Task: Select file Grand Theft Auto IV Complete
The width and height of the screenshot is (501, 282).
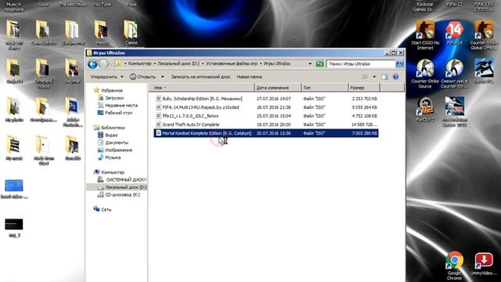Action: click(191, 125)
